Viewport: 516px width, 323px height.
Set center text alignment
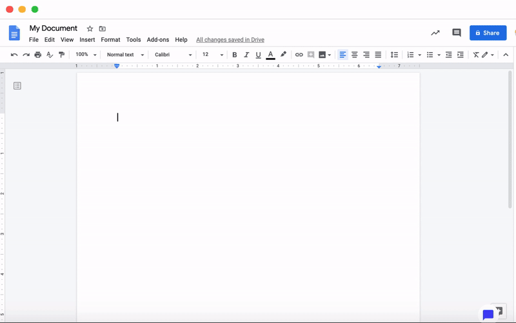pyautogui.click(x=354, y=55)
